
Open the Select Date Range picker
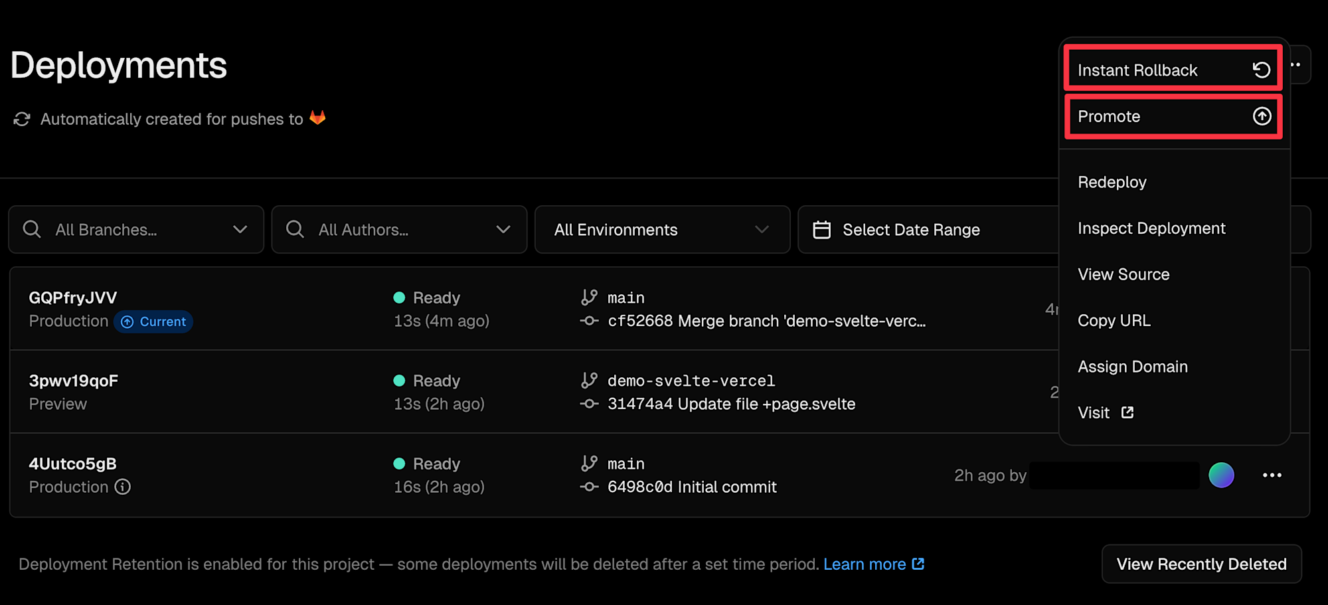pos(911,230)
